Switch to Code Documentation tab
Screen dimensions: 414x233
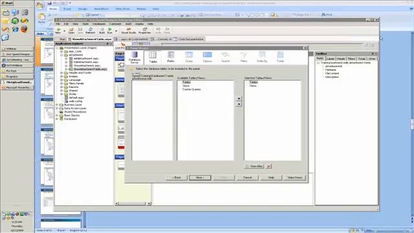pyautogui.click(x=189, y=39)
